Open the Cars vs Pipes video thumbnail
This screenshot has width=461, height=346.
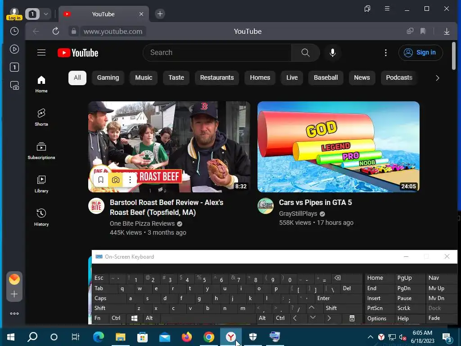339,147
